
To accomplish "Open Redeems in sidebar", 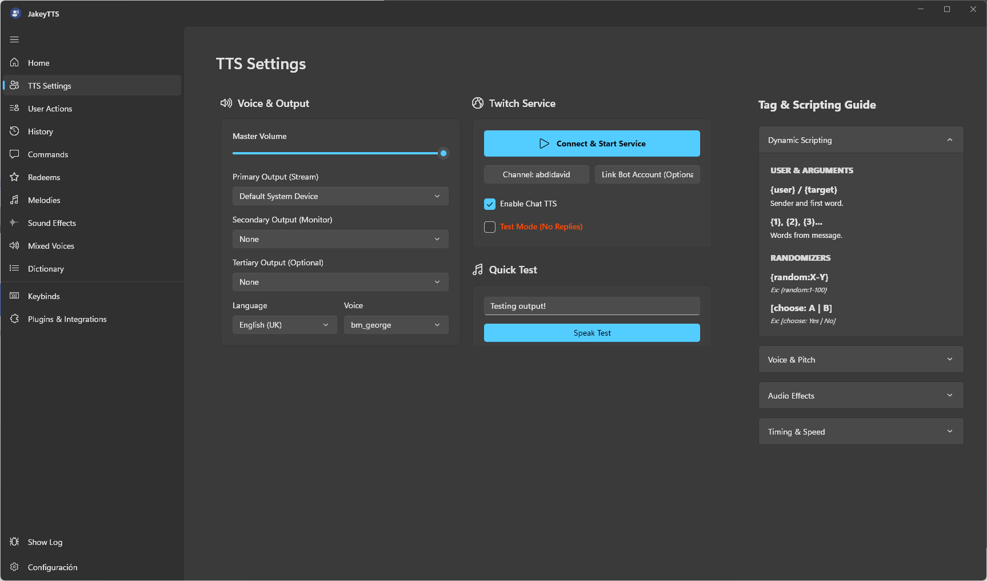I will pos(92,177).
